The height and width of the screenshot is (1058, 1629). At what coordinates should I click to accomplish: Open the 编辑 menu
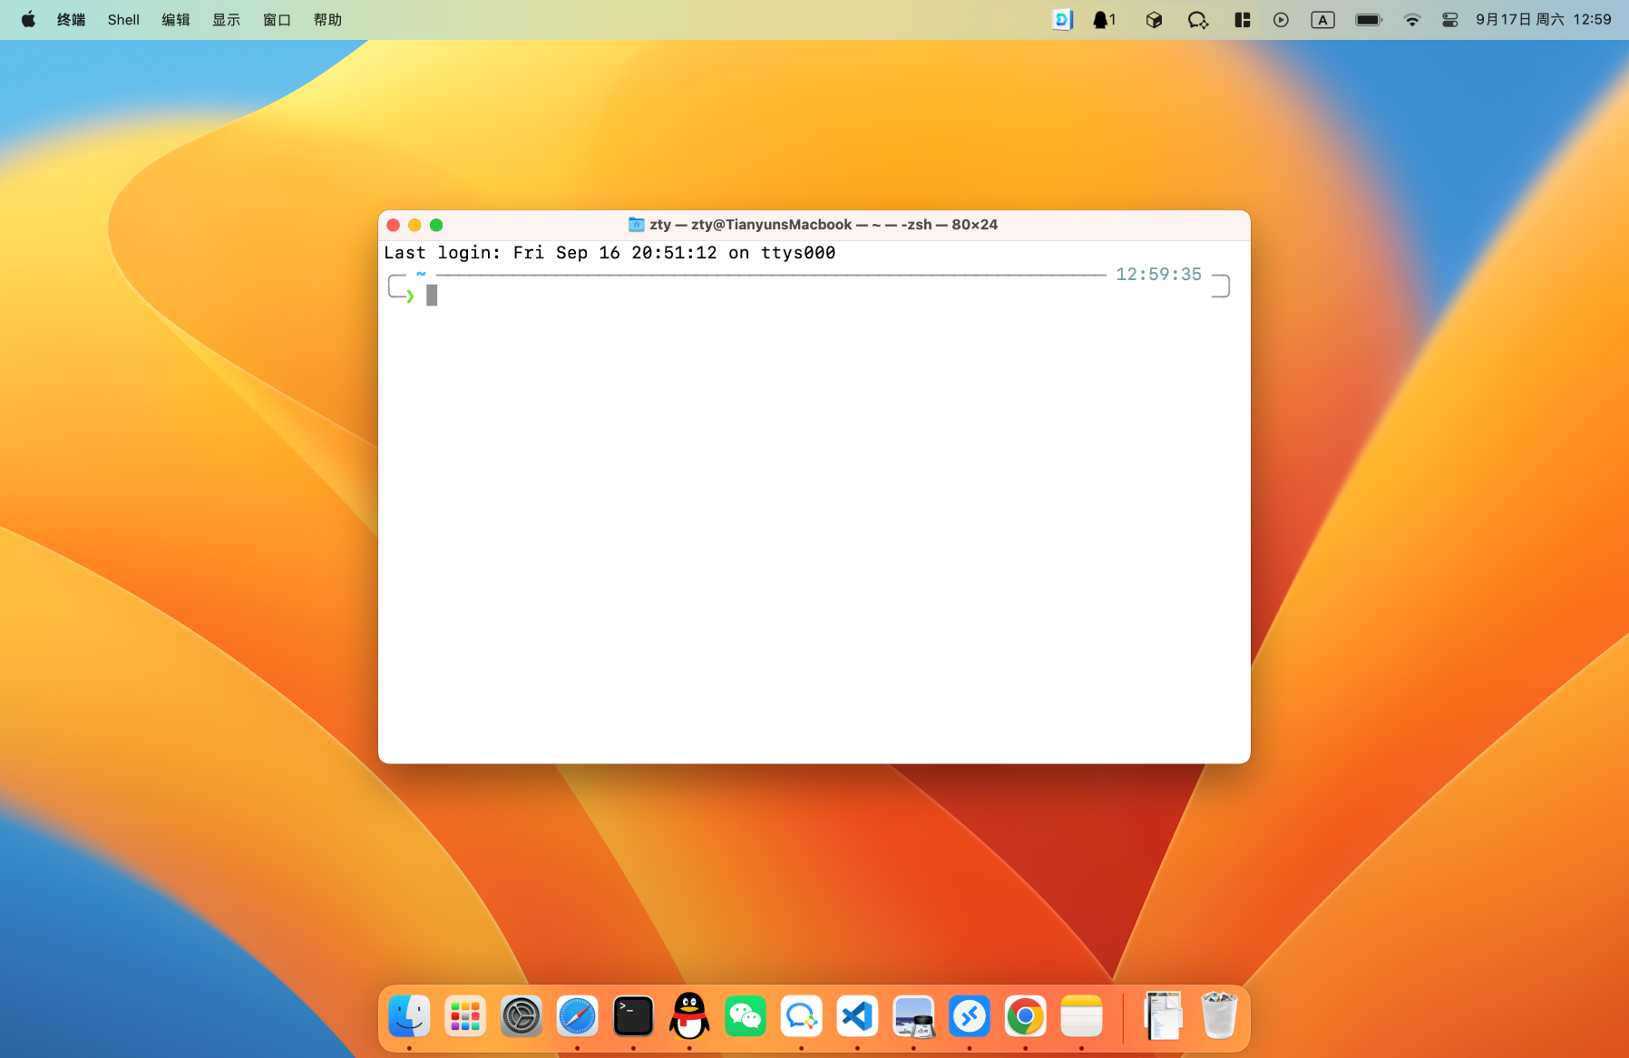click(x=176, y=19)
